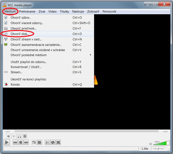Click the stop playback button

click(x=21, y=142)
